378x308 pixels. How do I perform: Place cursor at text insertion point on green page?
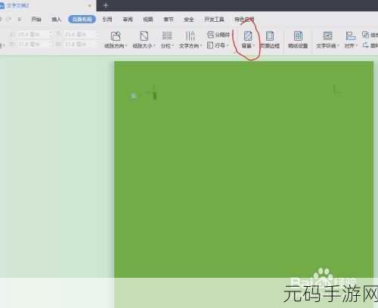(155, 96)
